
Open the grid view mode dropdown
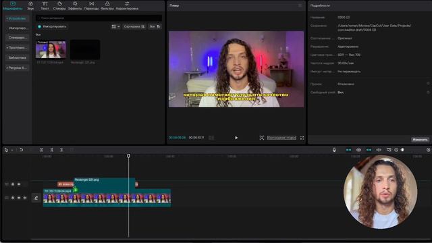coord(115,26)
